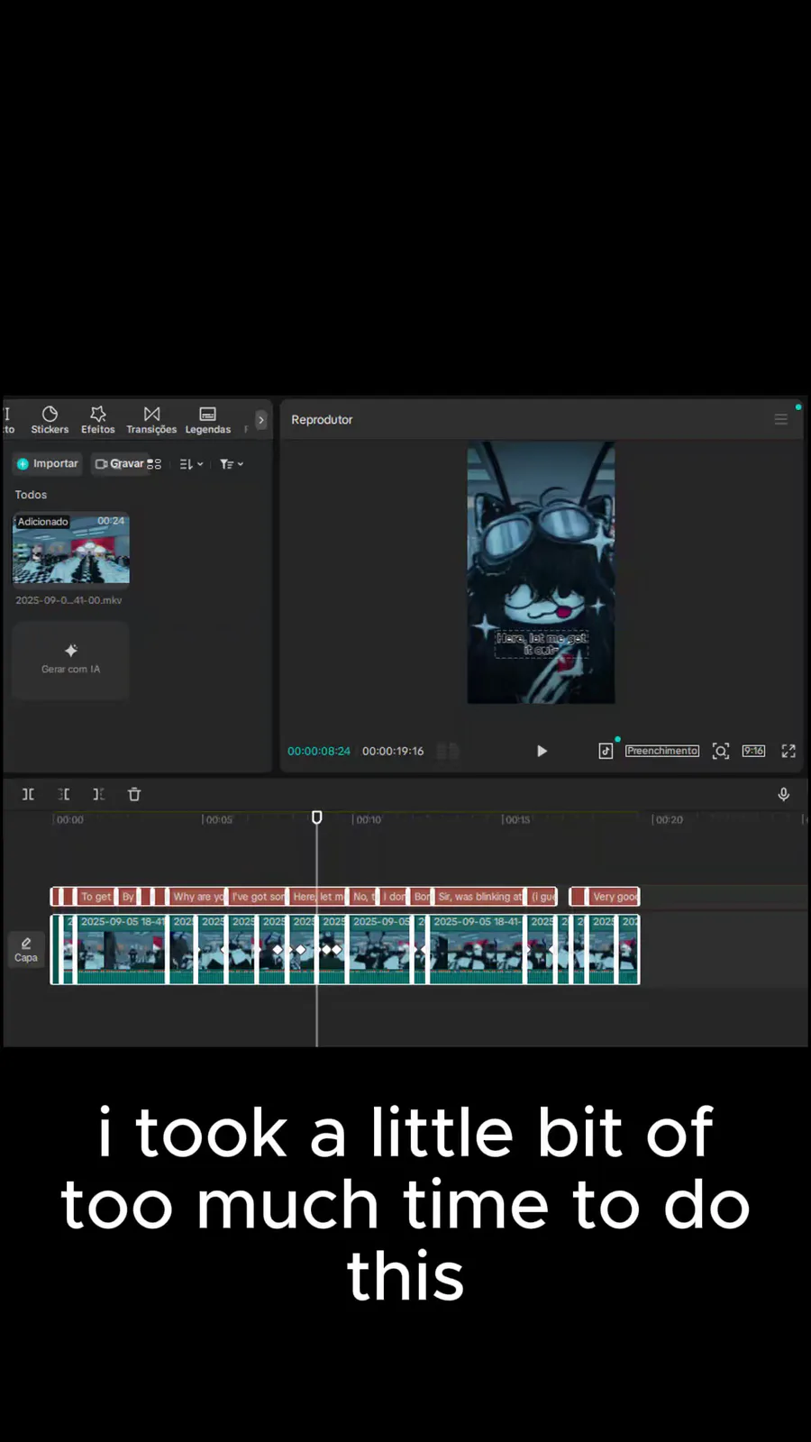Click the Gravar record button
811x1442 pixels.
pos(120,463)
